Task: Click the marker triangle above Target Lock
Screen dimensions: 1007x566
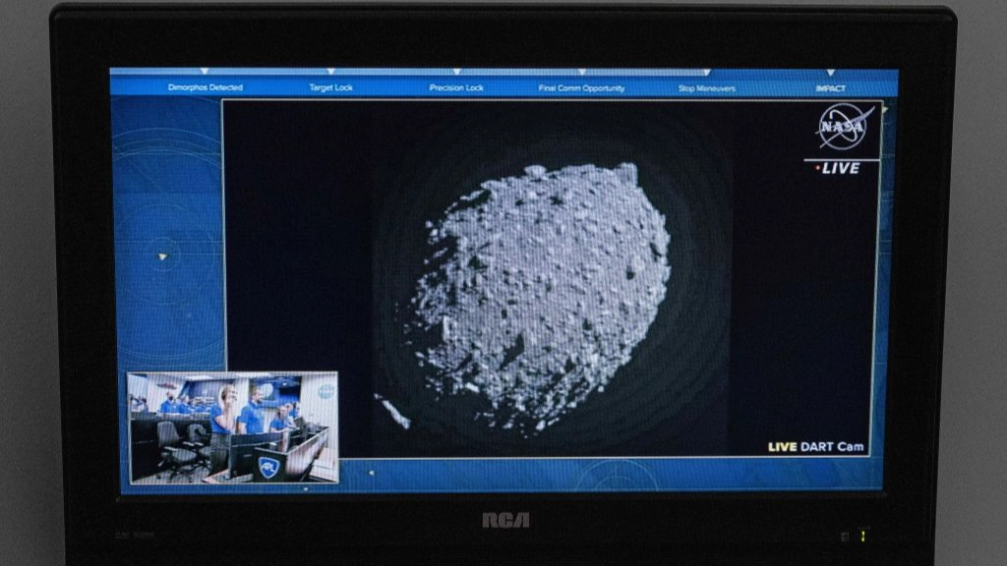Action: (x=330, y=71)
